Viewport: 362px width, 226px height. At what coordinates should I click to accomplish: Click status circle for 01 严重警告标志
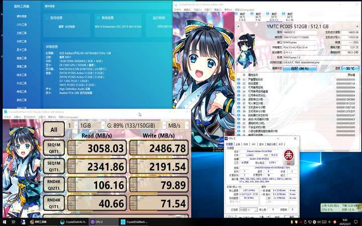(239, 79)
